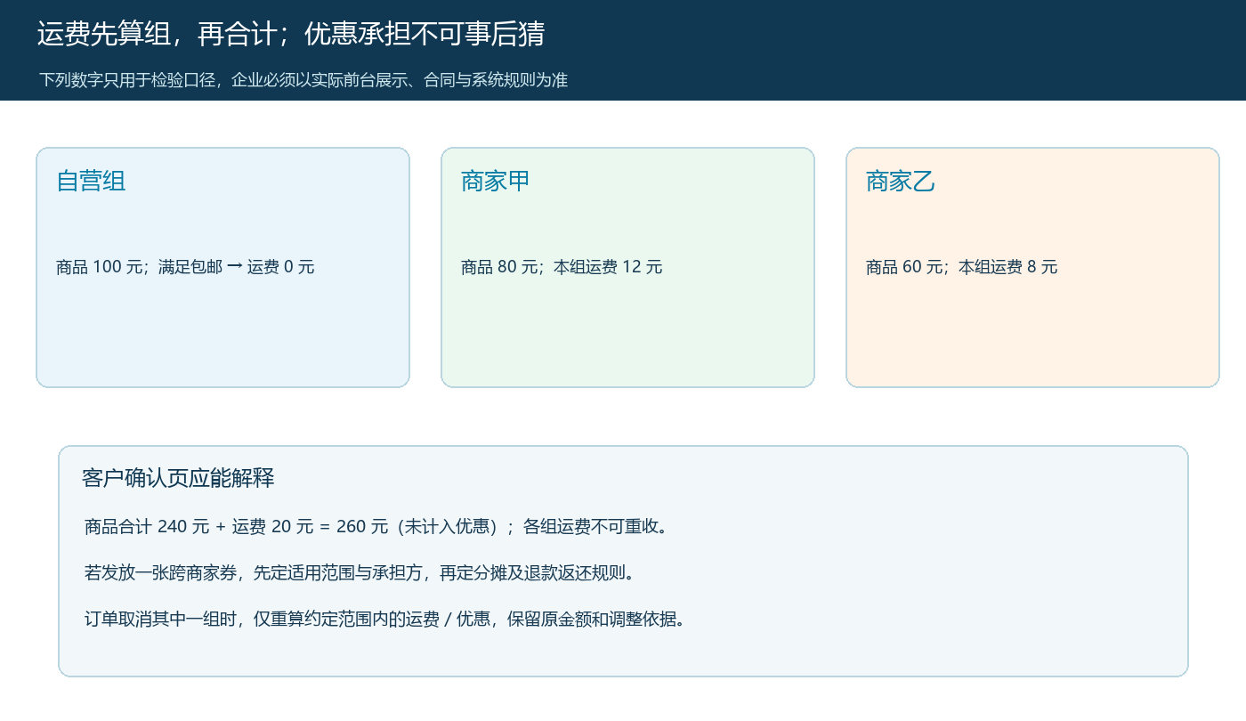The height and width of the screenshot is (721, 1246).
Task: Click the 商家甲 card heading
Action: click(496, 182)
